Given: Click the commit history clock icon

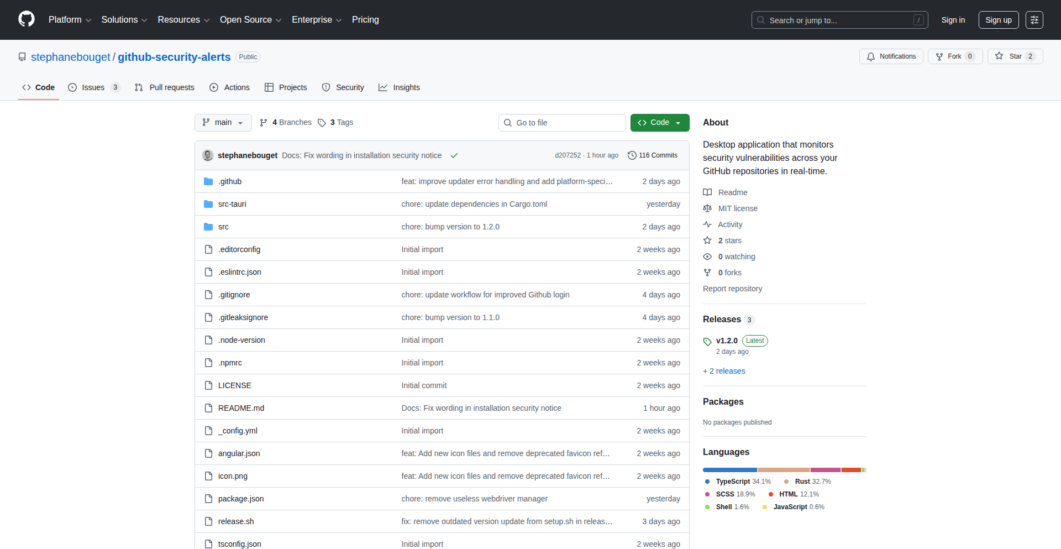Looking at the screenshot, I should click(632, 155).
